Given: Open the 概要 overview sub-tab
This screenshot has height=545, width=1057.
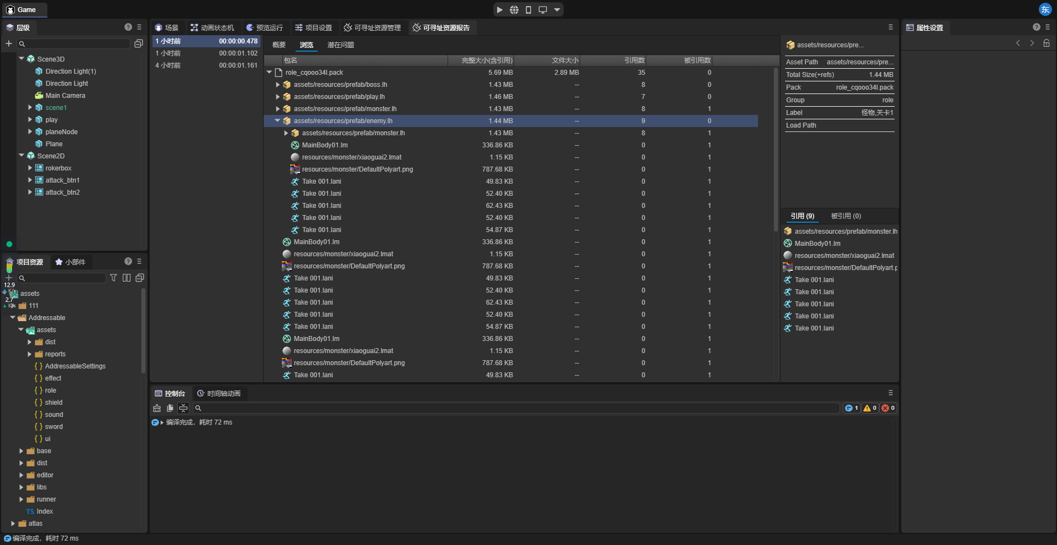Looking at the screenshot, I should (279, 45).
